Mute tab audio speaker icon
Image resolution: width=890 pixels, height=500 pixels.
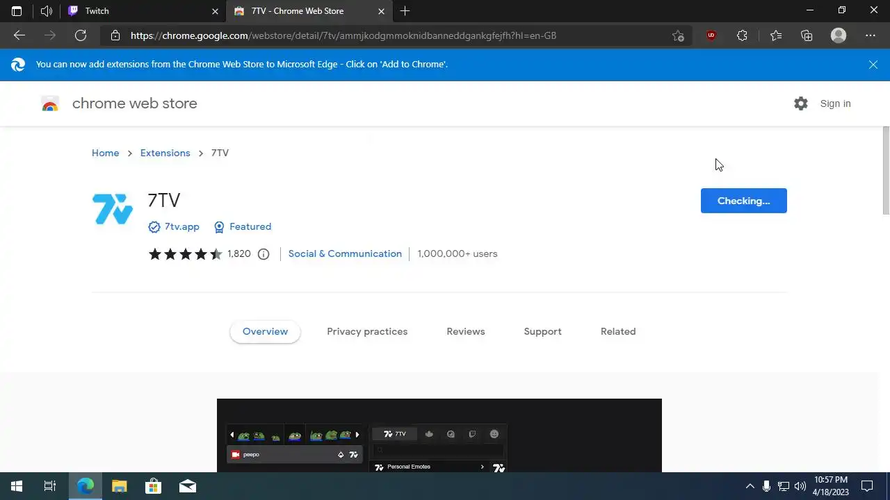click(47, 11)
